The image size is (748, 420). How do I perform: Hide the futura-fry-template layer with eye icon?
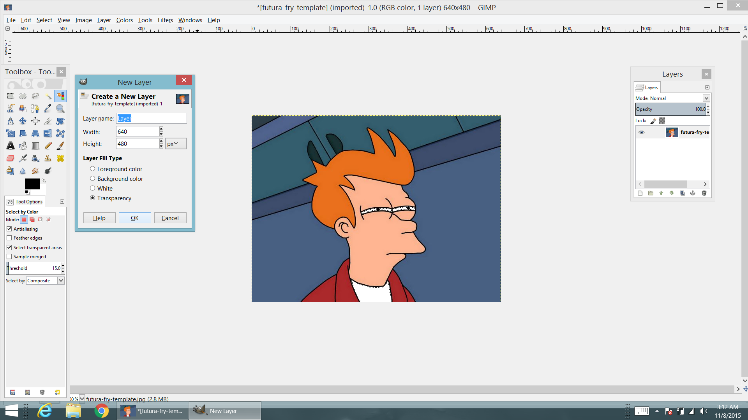point(641,132)
